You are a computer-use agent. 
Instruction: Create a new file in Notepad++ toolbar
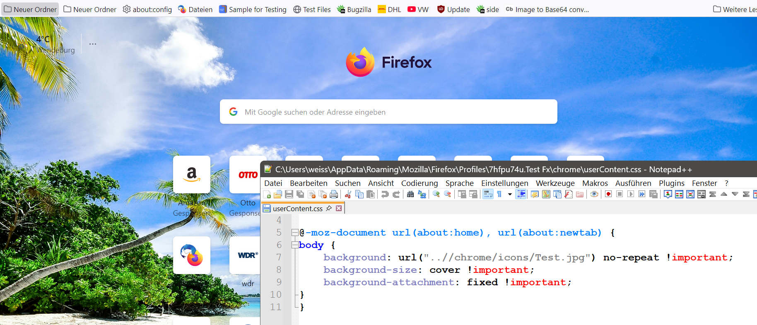pos(267,194)
